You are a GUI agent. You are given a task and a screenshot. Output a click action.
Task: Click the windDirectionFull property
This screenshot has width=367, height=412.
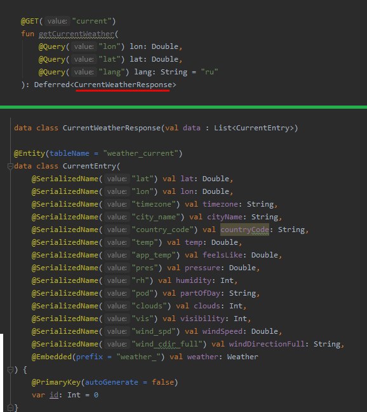pos(267,344)
